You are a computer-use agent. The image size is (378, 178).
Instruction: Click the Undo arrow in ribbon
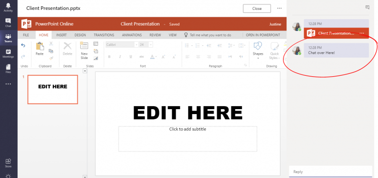pos(23,45)
